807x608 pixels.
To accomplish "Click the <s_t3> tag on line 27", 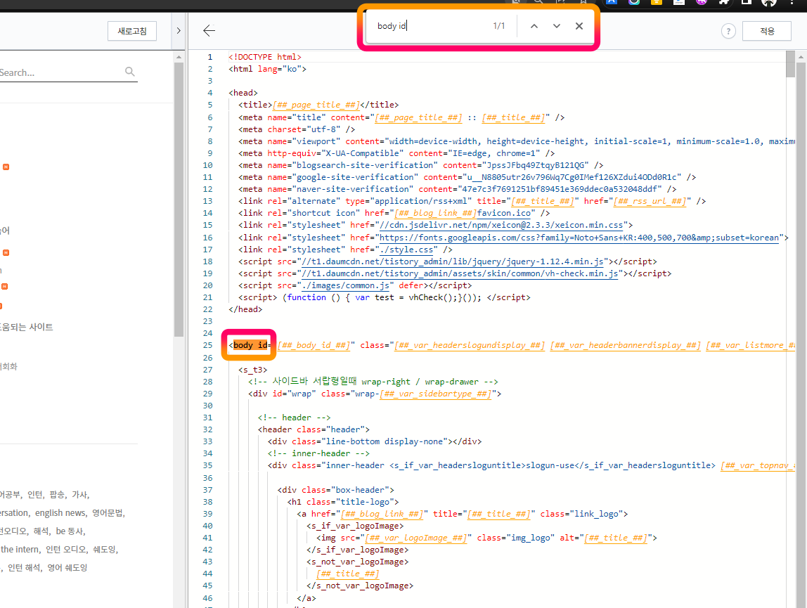I will (x=252, y=370).
